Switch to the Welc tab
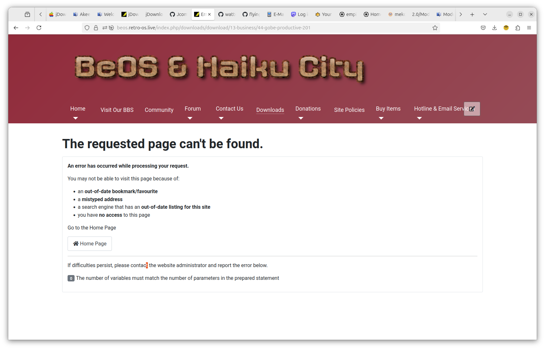Screen dimensions: 545x349 [x=106, y=14]
